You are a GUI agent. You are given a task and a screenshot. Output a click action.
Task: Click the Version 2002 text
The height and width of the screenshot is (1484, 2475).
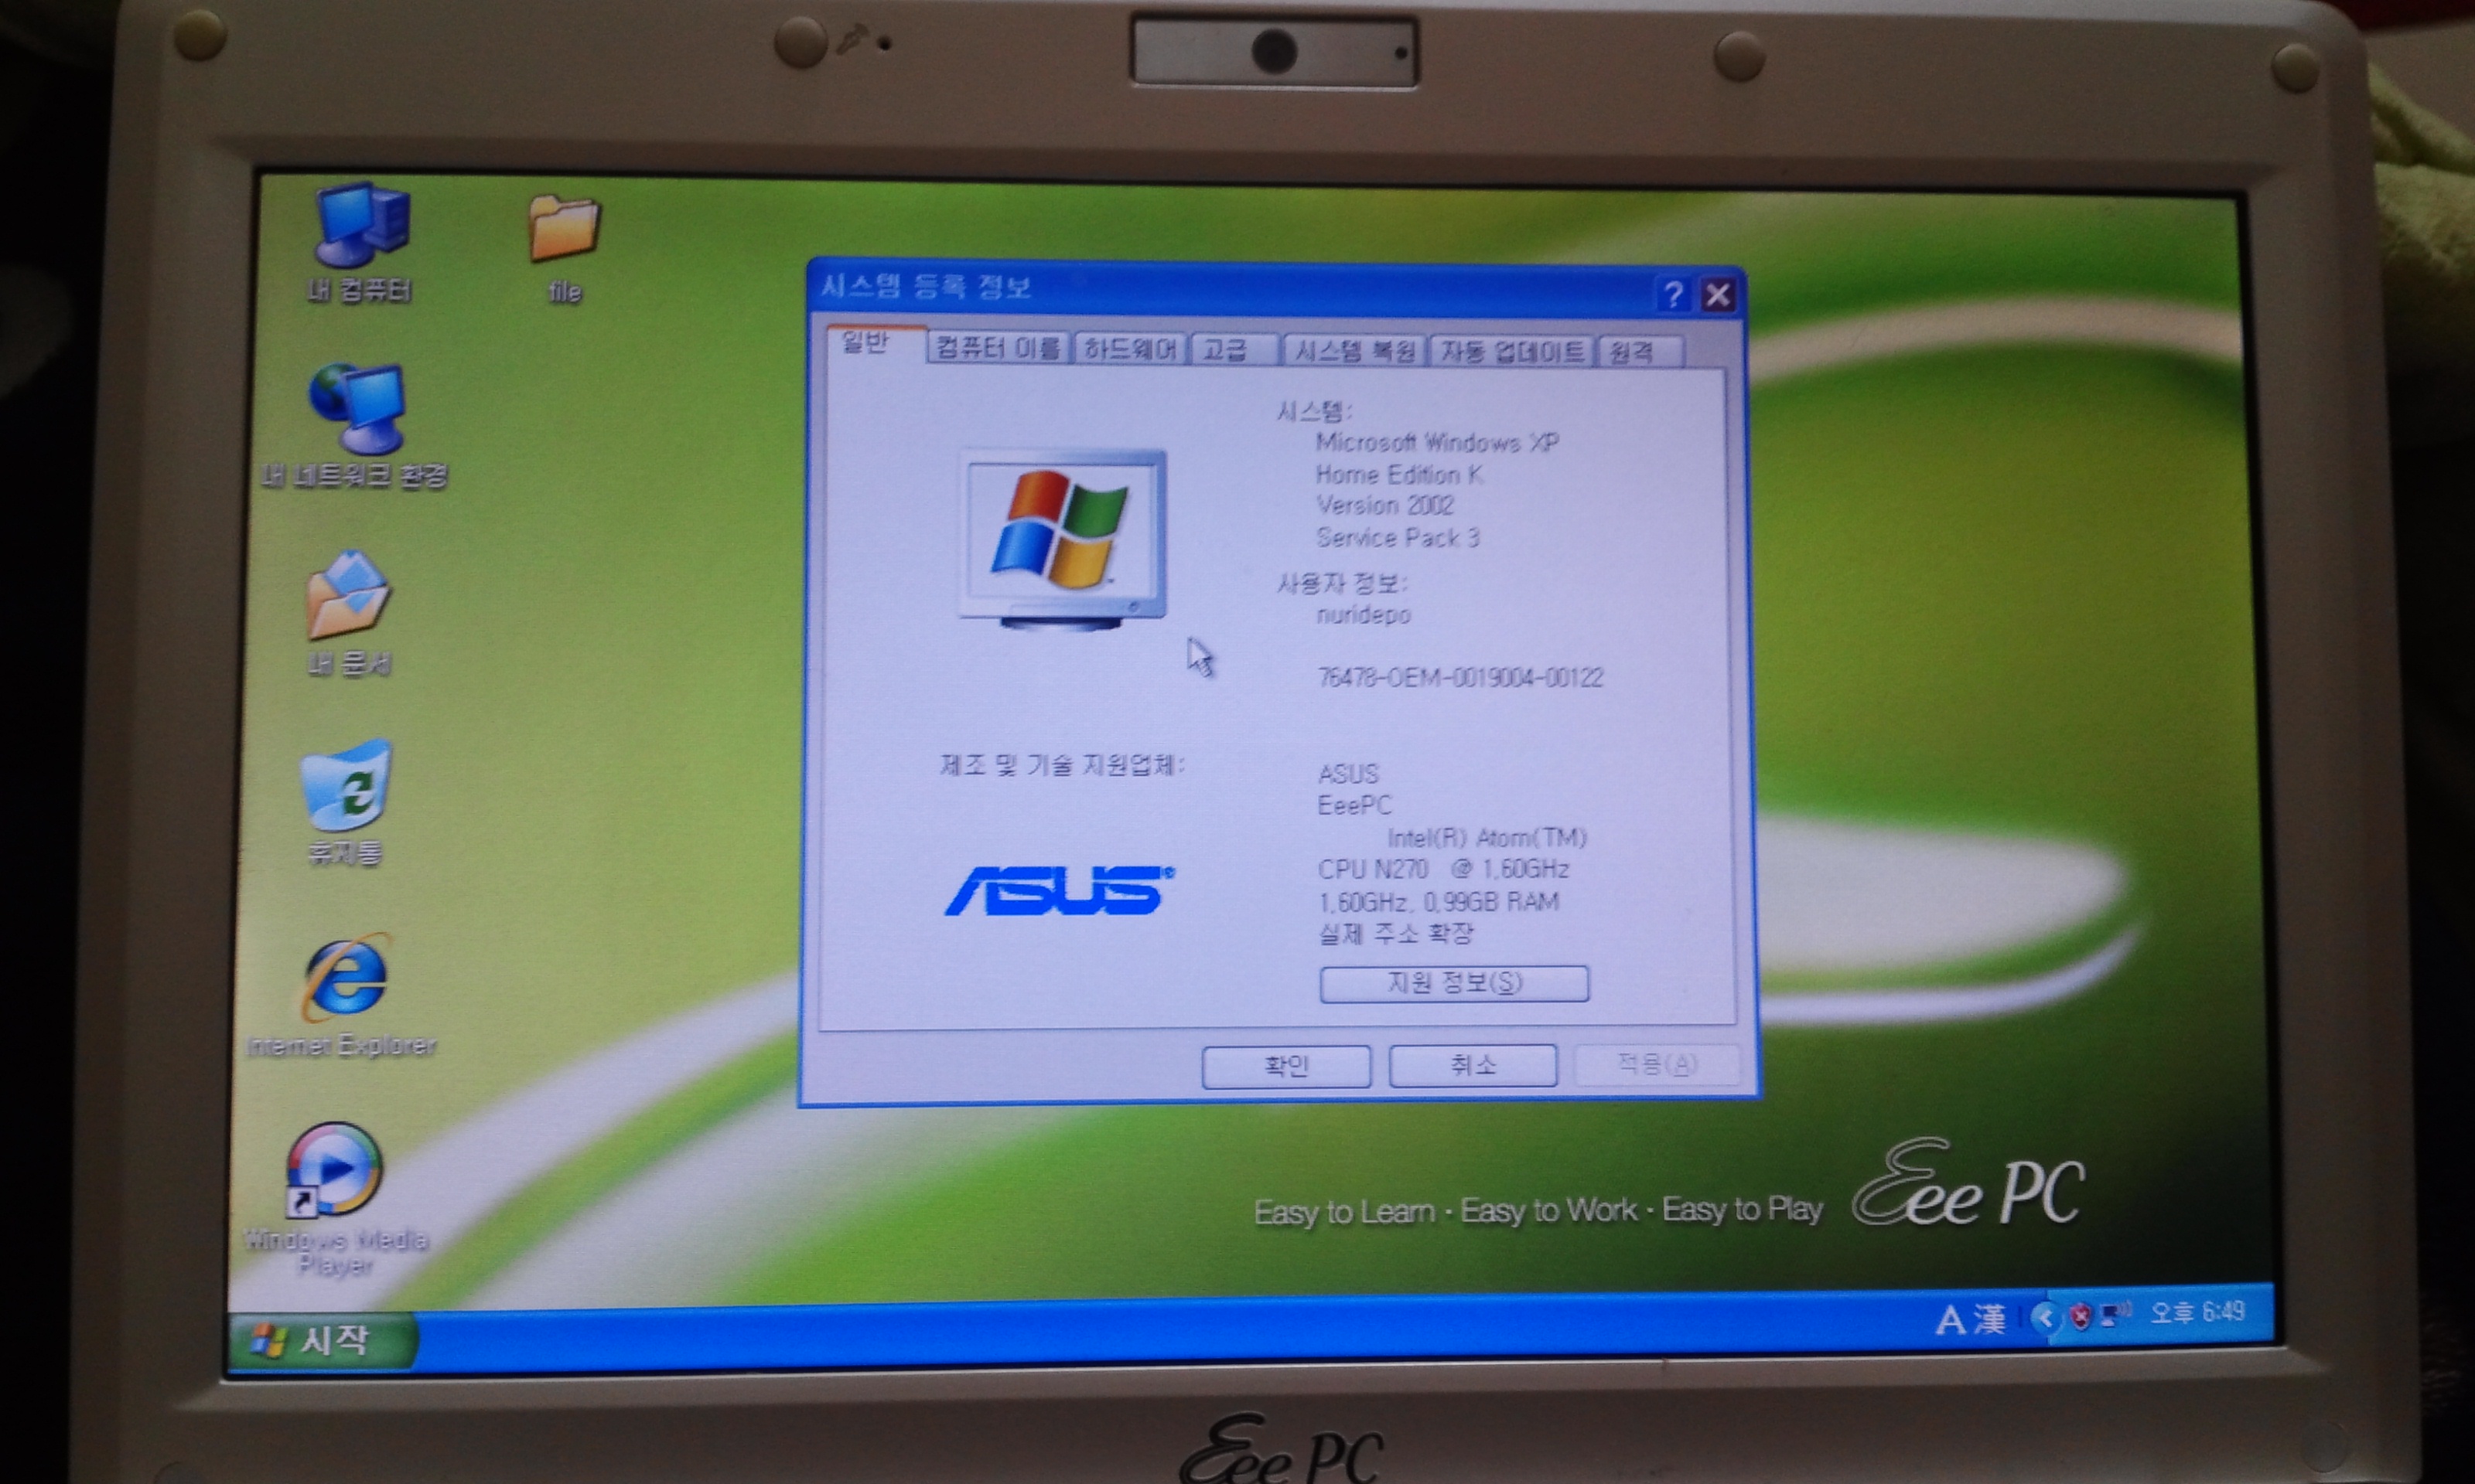(1384, 505)
